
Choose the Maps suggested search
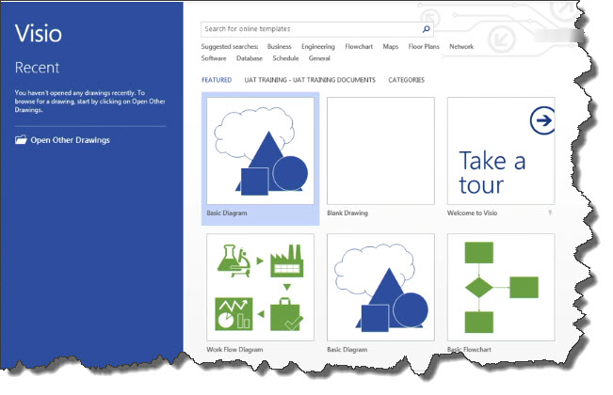pyautogui.click(x=391, y=46)
